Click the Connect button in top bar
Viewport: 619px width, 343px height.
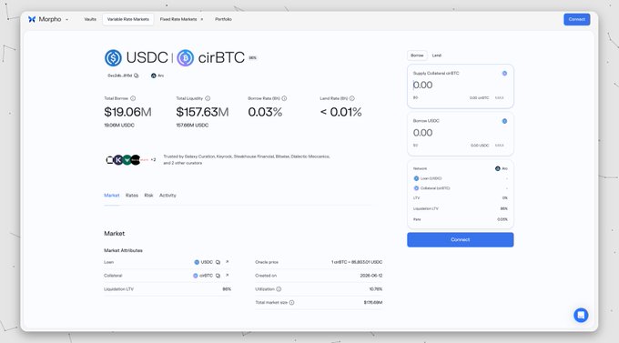(x=577, y=19)
